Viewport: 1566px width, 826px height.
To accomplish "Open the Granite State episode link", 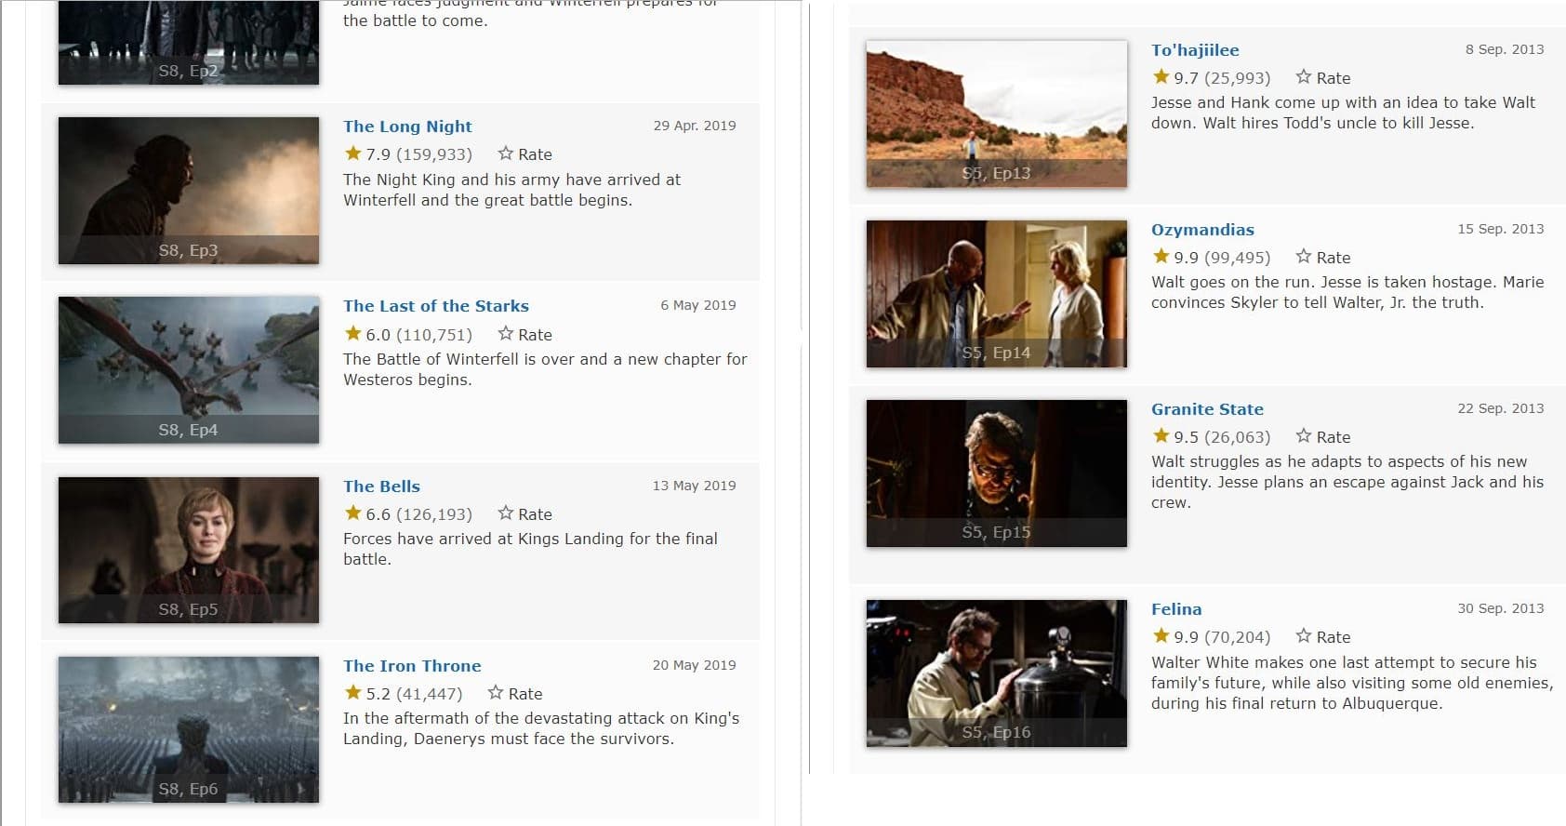I will click(x=1207, y=409).
